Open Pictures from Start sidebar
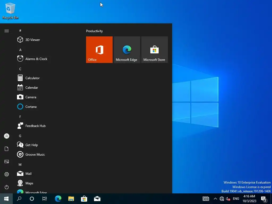272x204 pixels. click(7, 161)
